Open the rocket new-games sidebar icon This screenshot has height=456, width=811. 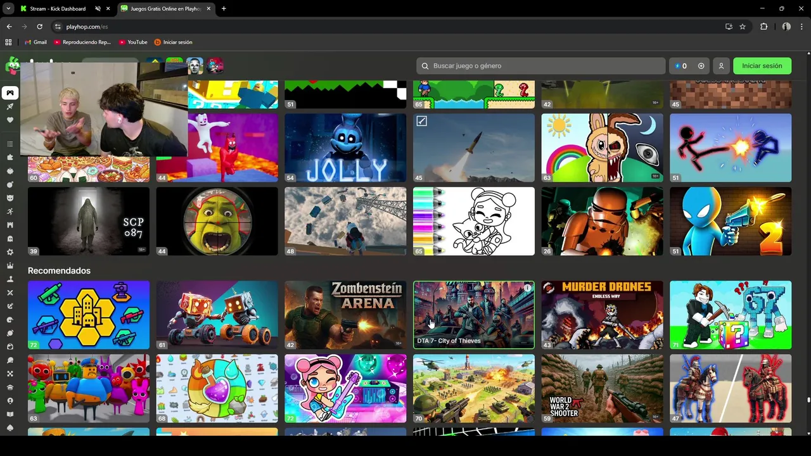10,106
